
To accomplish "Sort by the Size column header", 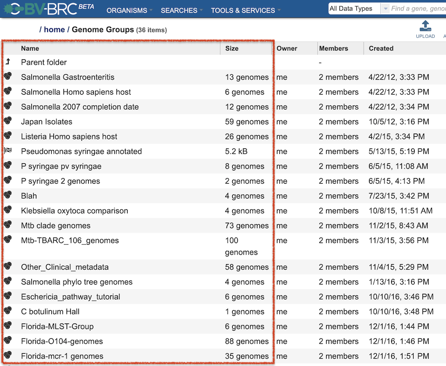I will [232, 48].
